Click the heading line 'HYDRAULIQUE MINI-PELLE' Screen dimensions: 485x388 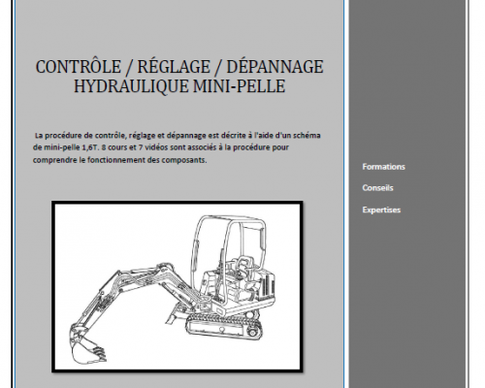pyautogui.click(x=179, y=86)
